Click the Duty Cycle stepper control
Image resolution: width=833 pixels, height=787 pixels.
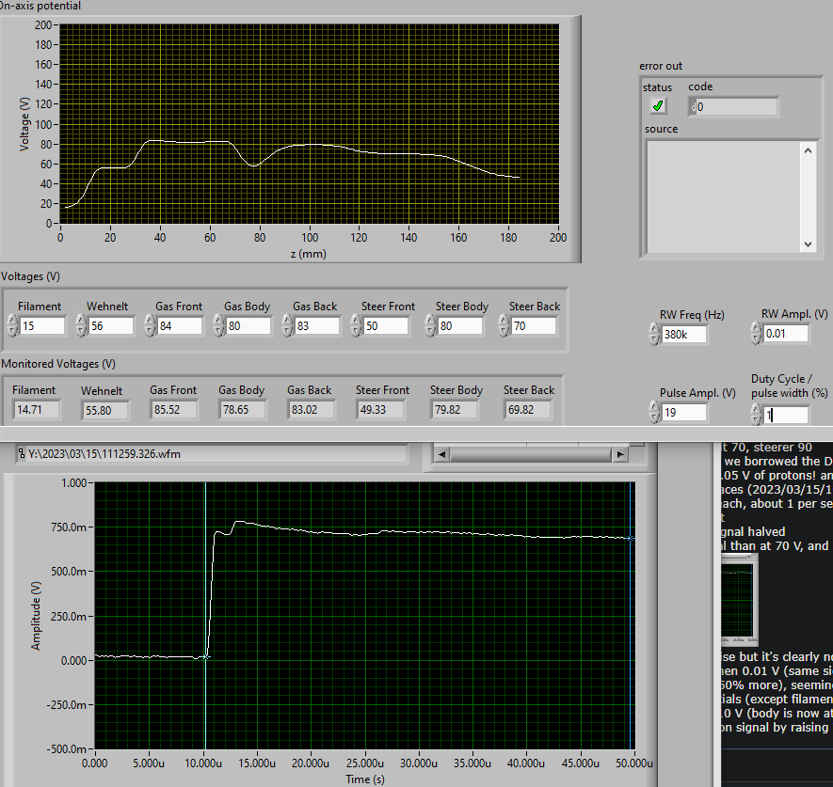[757, 414]
